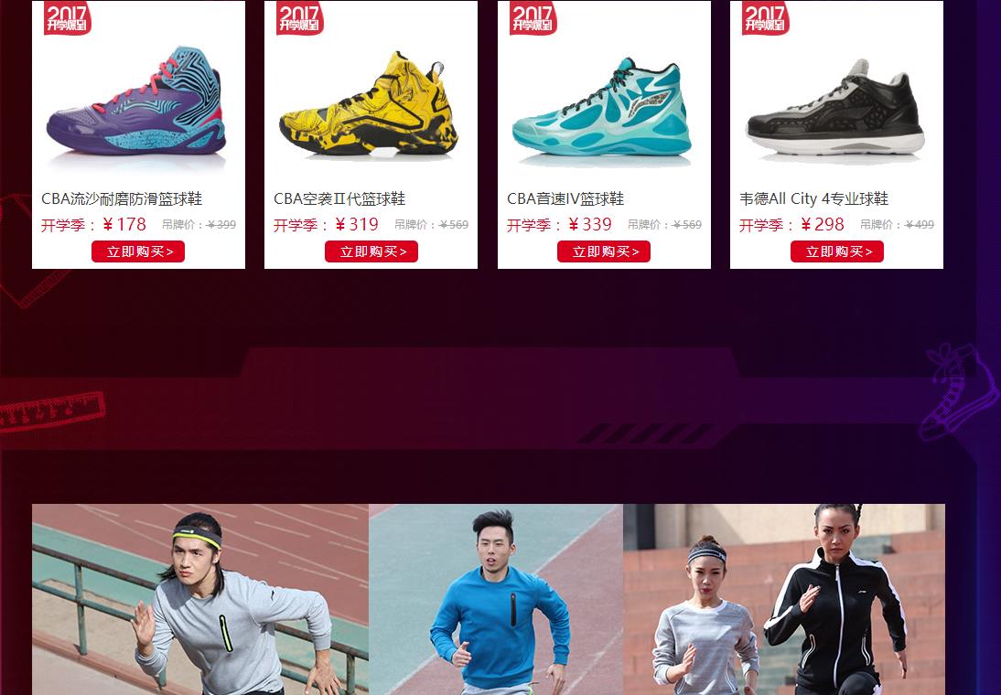Click the yellow CBA空袭II代 shoe image
Screen dimensions: 1001x695
tap(369, 104)
